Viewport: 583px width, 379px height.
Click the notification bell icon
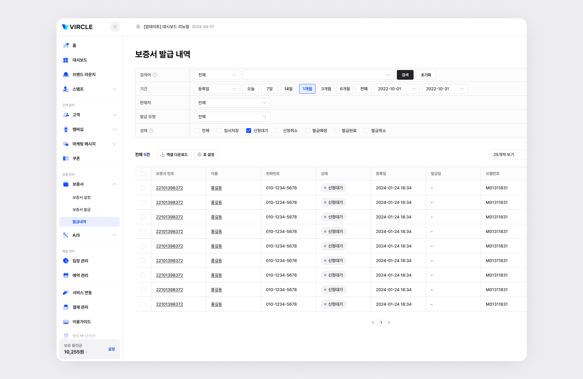(x=138, y=27)
